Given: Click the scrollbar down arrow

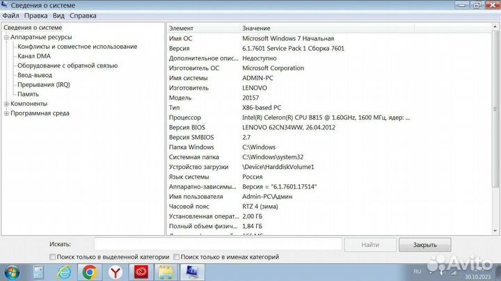Looking at the screenshot, I should pos(495,231).
